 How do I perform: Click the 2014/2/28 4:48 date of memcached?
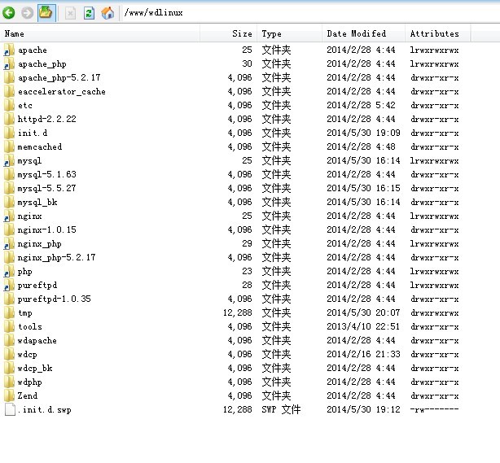pyautogui.click(x=361, y=146)
